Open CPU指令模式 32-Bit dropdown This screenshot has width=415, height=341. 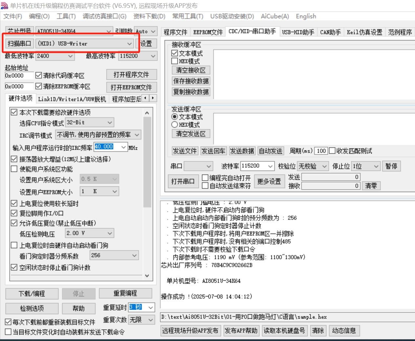(90, 122)
